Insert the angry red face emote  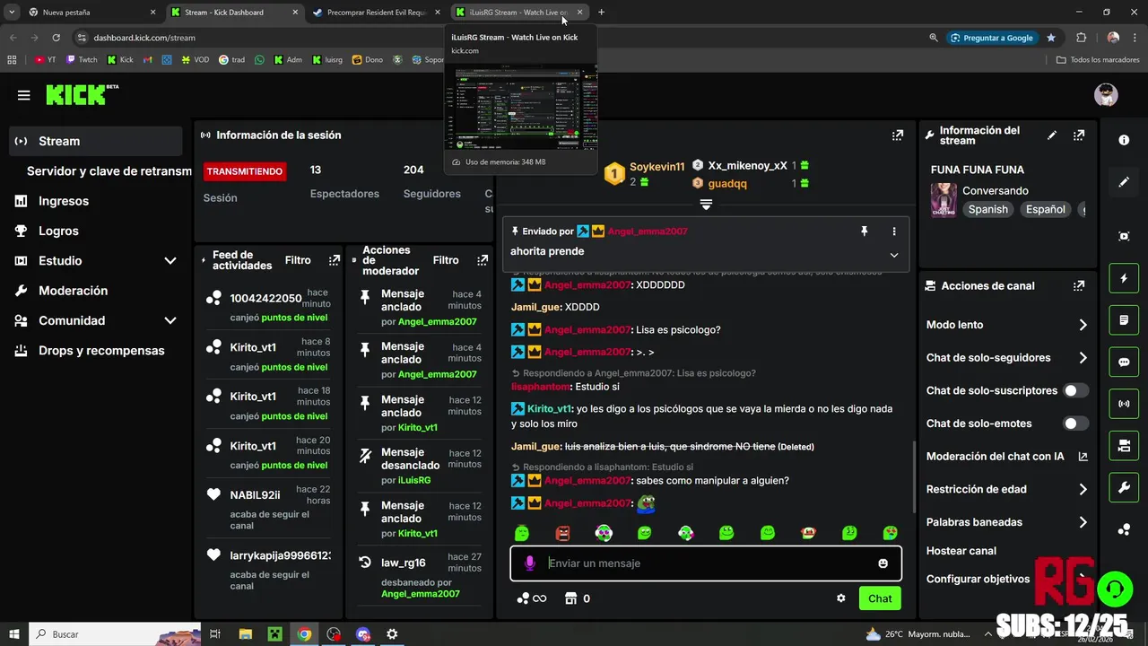pyautogui.click(x=562, y=533)
